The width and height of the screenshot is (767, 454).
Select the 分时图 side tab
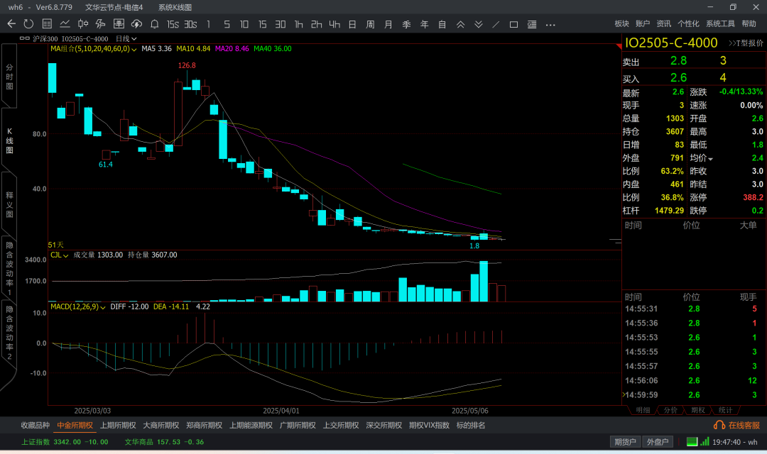coord(9,76)
